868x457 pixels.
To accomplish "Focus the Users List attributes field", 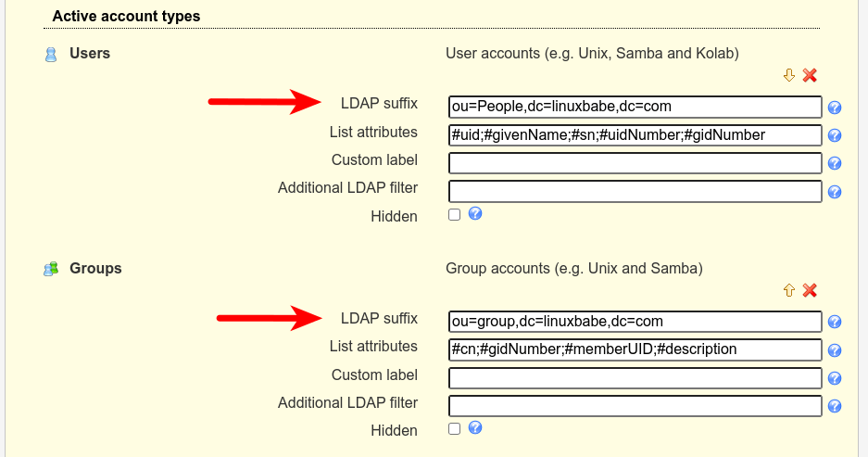I will pyautogui.click(x=635, y=135).
